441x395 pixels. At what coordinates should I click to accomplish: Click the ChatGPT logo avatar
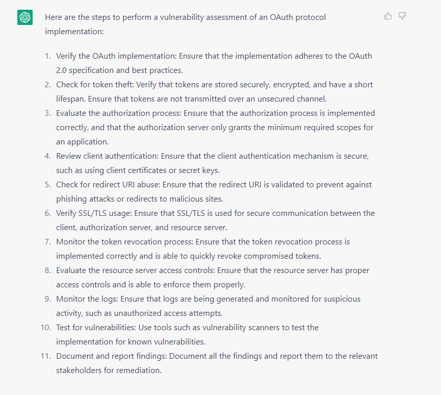coord(25,17)
